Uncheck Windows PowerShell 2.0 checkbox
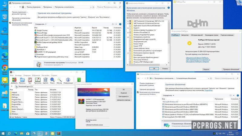The height and width of the screenshot is (136, 242). pos(130,33)
